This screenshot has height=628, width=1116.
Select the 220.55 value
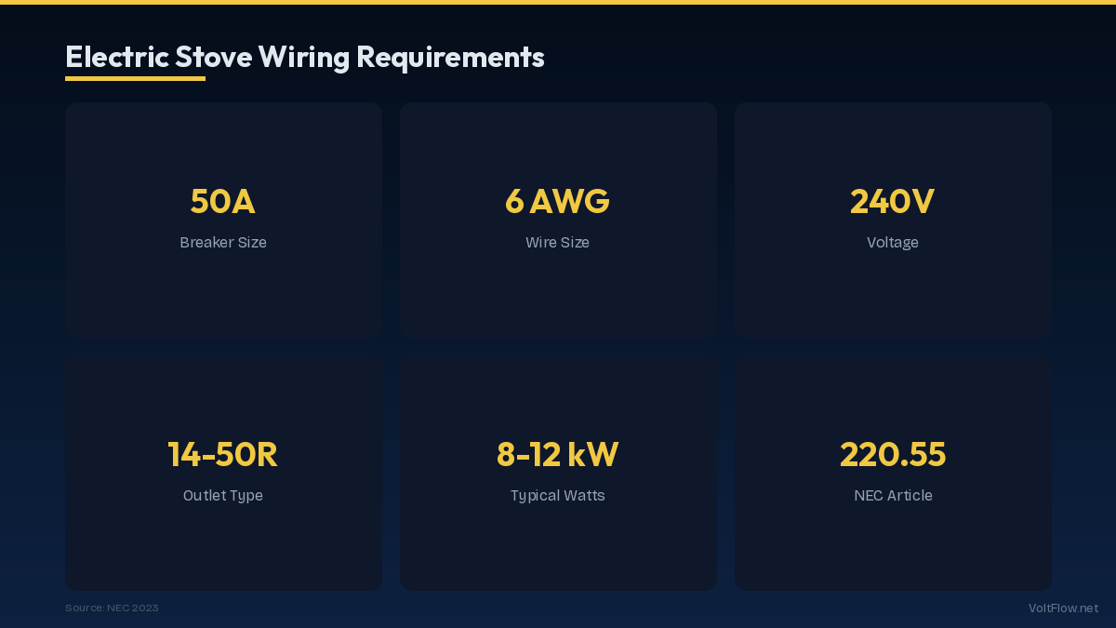892,454
